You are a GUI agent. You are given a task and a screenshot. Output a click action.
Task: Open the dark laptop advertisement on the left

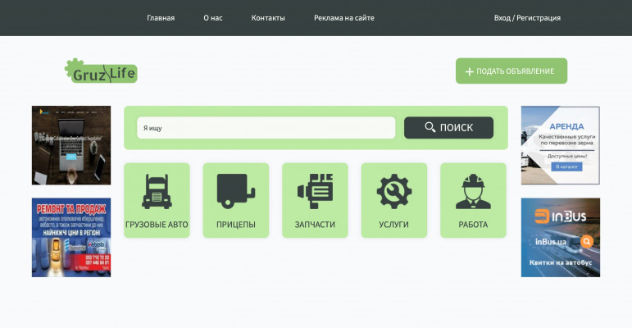coord(71,145)
